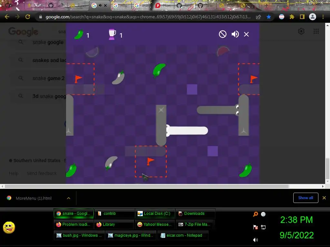This screenshot has height=247, width=330.
Task: Close the downloads bar
Action: (x=324, y=198)
